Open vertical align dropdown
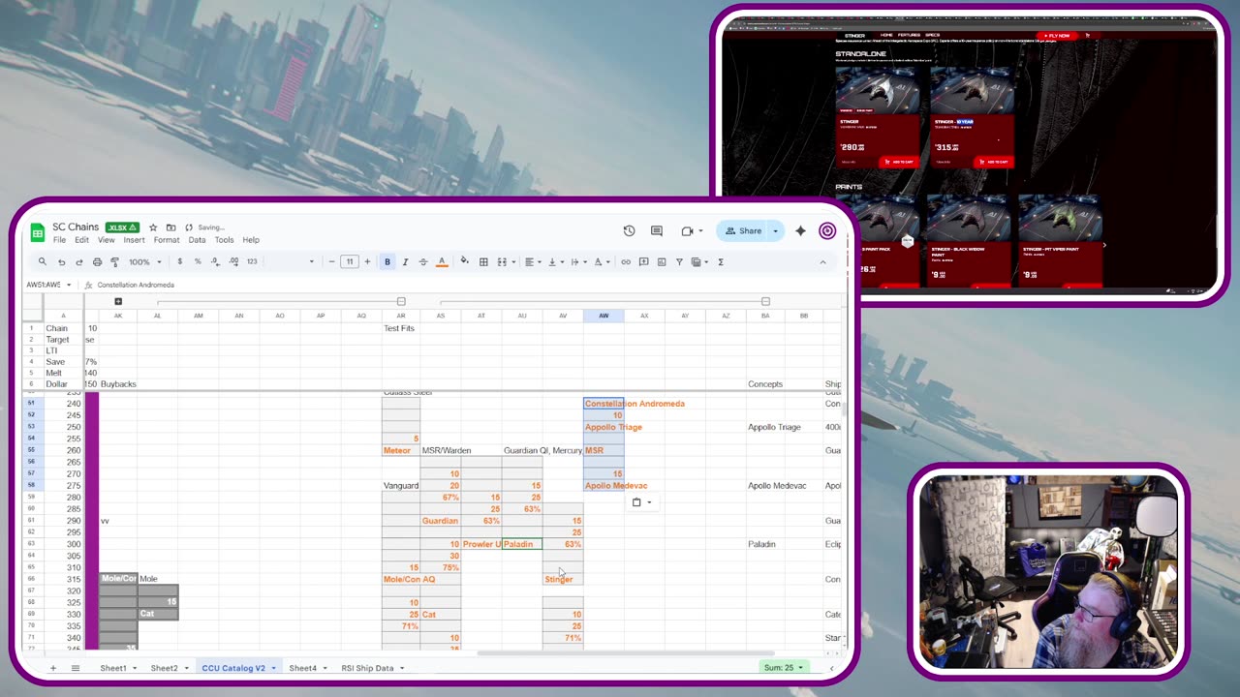Image resolution: width=1240 pixels, height=697 pixels. coord(554,261)
